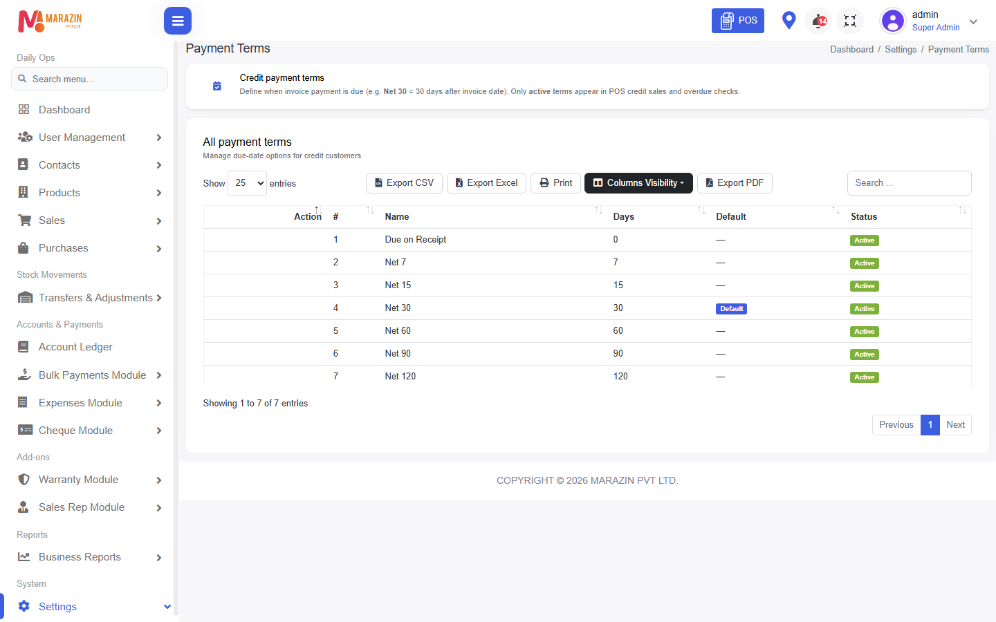The height and width of the screenshot is (622, 996).
Task: Expand the User Management submenu
Action: pyautogui.click(x=159, y=138)
